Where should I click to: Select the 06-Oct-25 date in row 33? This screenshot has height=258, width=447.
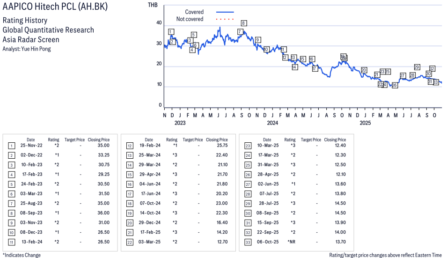267,242
